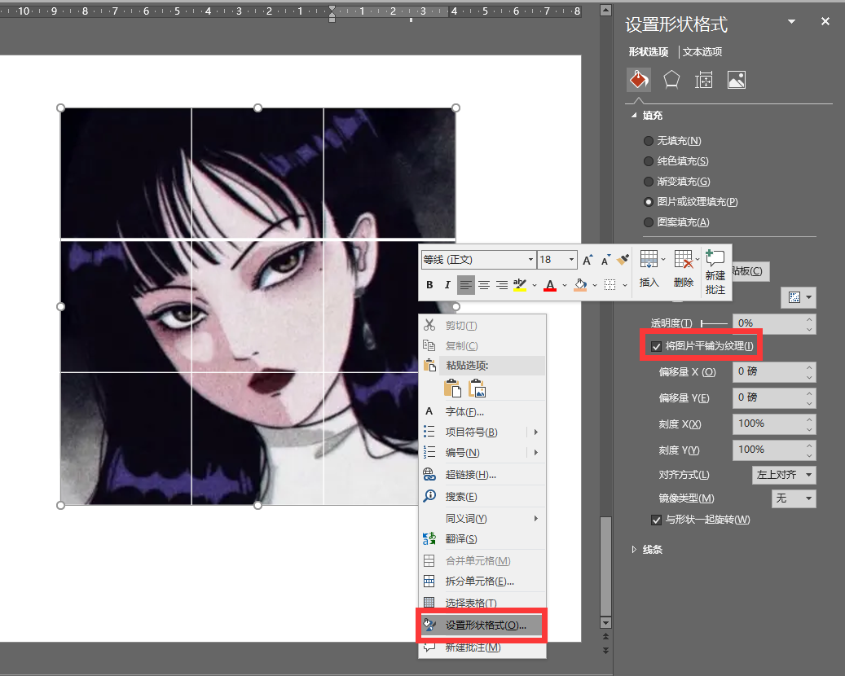The image size is (845, 676).
Task: Toggle bold in the mini toolbar
Action: (x=429, y=285)
